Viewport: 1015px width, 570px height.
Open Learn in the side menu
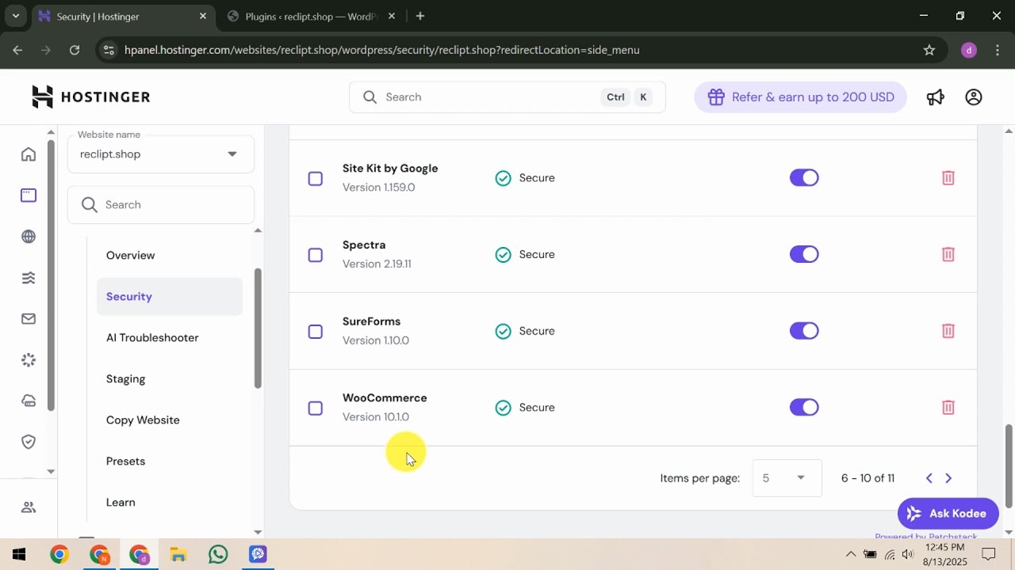point(121,502)
